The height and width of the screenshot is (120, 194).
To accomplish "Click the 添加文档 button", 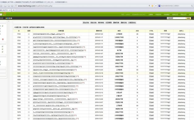I will (x=86, y=23).
